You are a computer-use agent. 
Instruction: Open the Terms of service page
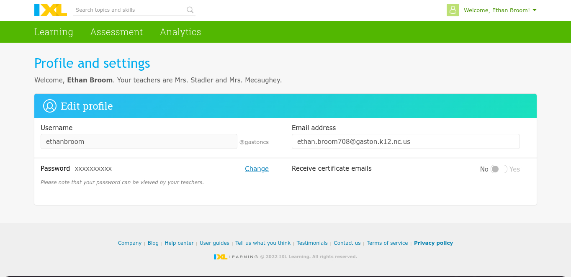(x=387, y=243)
